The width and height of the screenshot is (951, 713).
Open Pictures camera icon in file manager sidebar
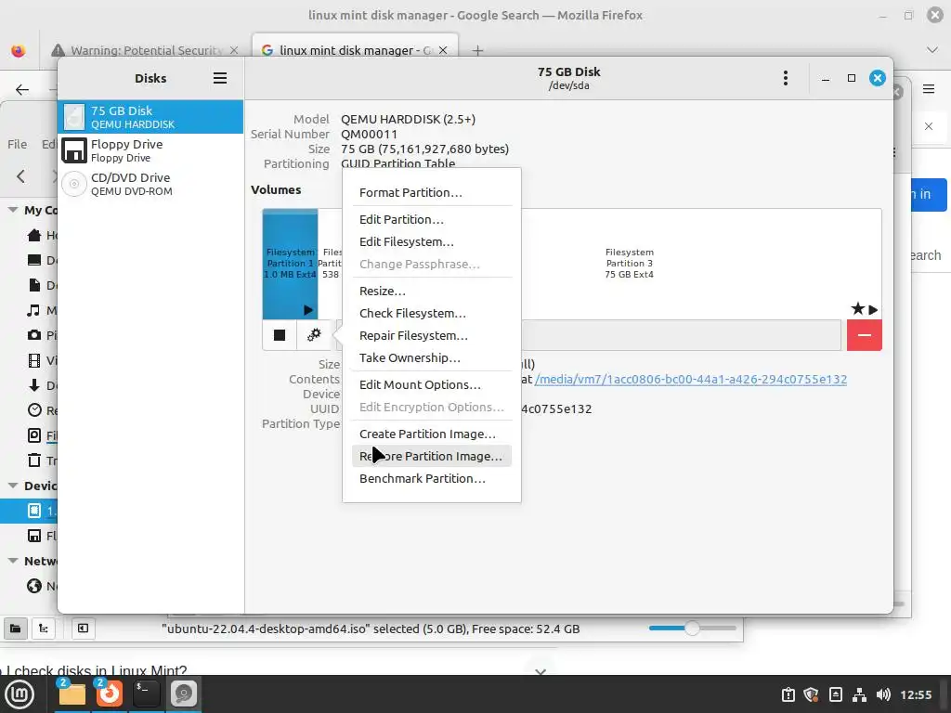pos(34,335)
